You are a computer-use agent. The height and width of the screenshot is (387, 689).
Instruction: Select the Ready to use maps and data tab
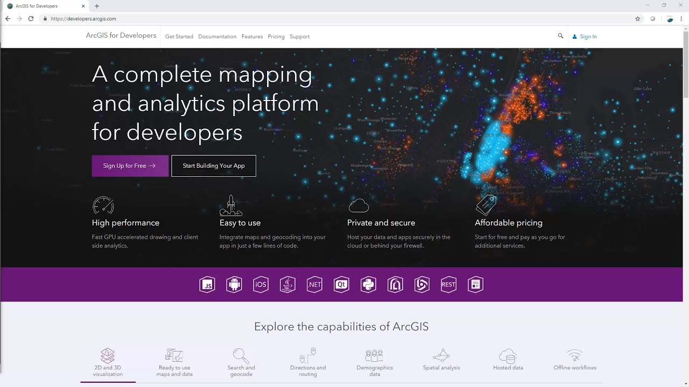click(x=174, y=363)
